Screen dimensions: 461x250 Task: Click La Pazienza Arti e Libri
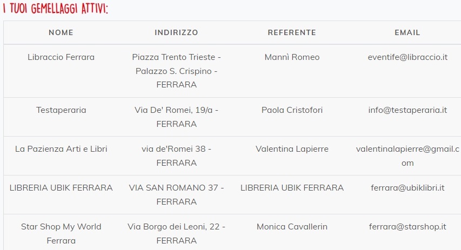click(x=61, y=149)
